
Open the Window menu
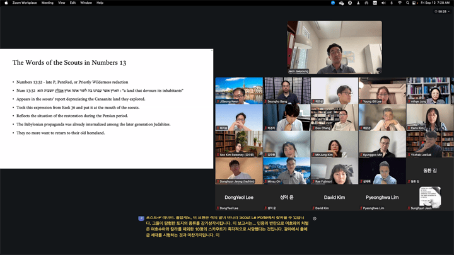point(86,3)
